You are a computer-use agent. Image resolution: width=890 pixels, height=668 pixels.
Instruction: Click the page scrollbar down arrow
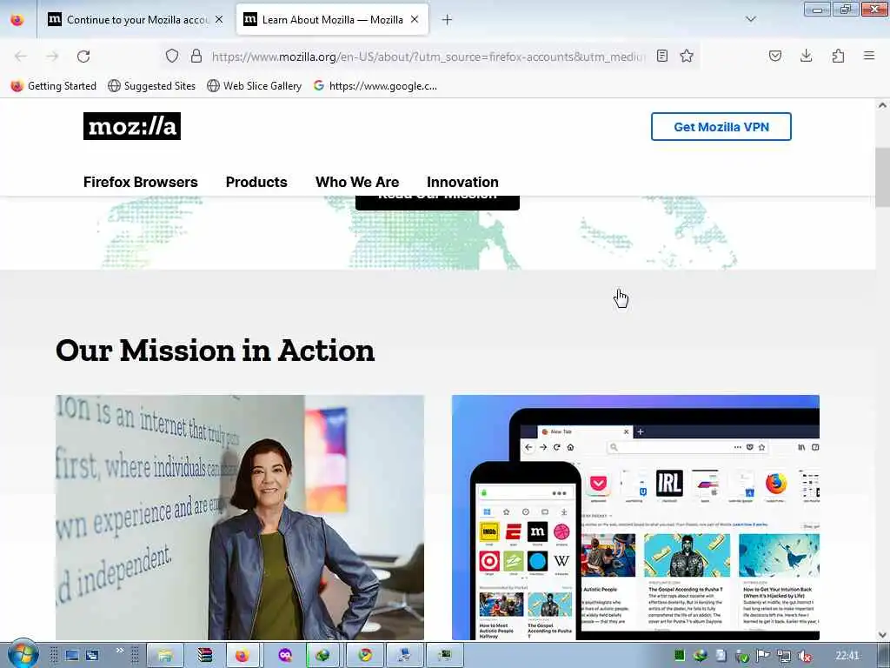pos(882,634)
